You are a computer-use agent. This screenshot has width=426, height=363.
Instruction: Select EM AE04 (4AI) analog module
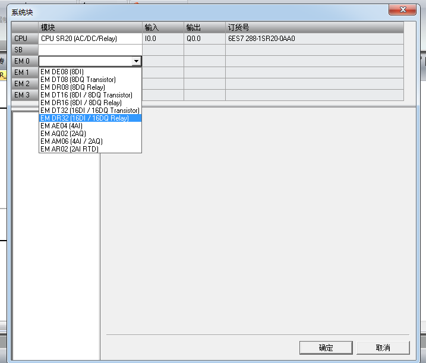62,126
